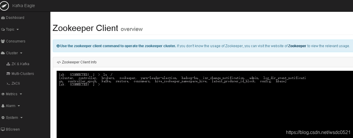Click the Dashboard gauge icon
Viewport: 353px width, 138px height.
3,18
